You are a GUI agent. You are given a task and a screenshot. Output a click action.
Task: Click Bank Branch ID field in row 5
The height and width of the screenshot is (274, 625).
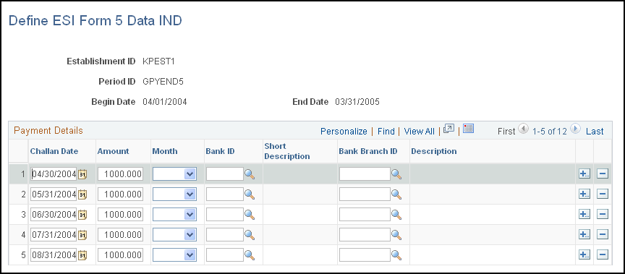pyautogui.click(x=365, y=255)
